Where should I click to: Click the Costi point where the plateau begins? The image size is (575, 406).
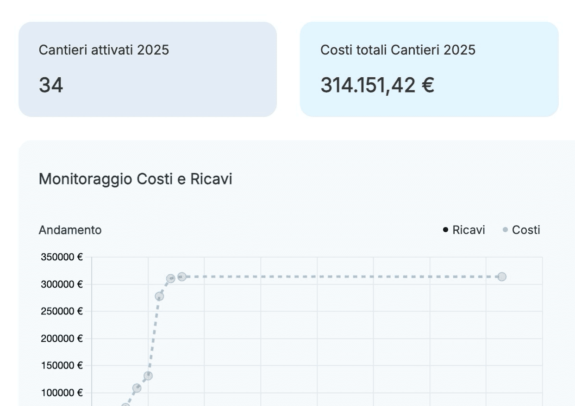(182, 277)
